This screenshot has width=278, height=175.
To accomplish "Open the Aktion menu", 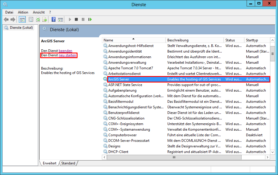I will pyautogui.click(x=23, y=12).
